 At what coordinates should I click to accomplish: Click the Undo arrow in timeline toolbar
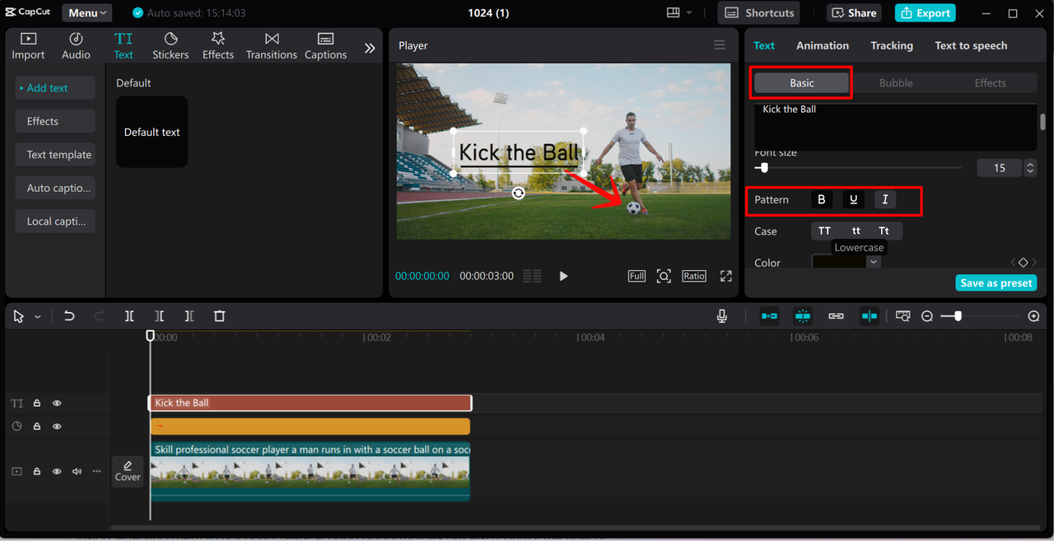pos(69,316)
